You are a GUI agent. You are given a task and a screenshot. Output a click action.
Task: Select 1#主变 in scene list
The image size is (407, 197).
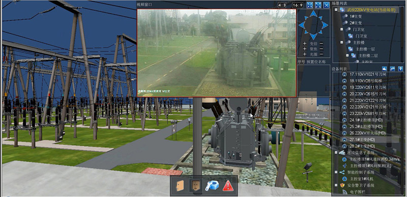[356, 16]
